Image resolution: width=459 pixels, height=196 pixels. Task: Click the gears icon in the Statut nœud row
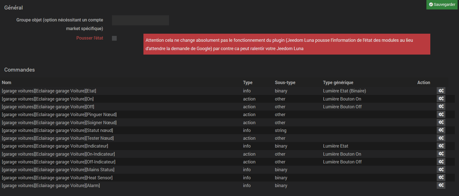point(441,130)
